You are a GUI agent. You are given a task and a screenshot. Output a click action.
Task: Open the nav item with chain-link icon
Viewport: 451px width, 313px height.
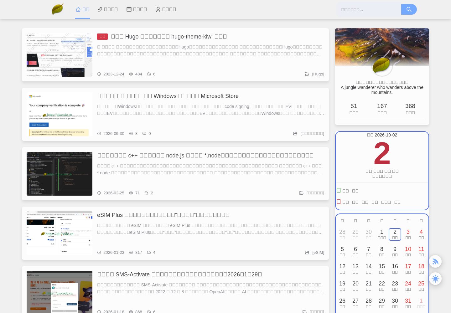(107, 9)
